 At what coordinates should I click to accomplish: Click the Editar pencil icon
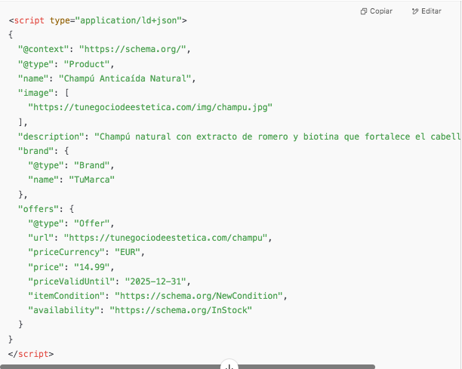coord(415,11)
